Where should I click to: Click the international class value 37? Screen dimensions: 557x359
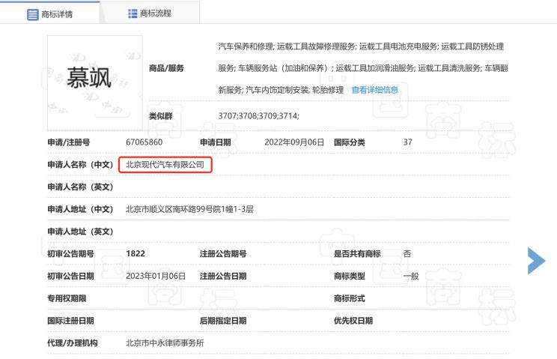pos(407,142)
